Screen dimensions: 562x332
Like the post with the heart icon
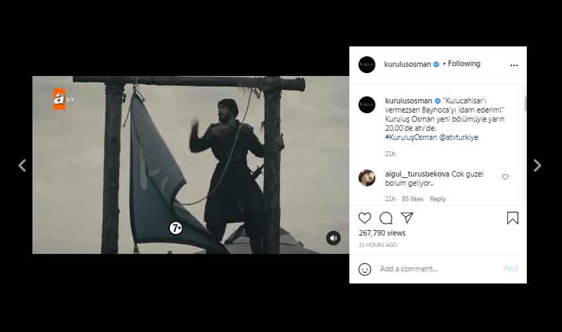pos(365,218)
